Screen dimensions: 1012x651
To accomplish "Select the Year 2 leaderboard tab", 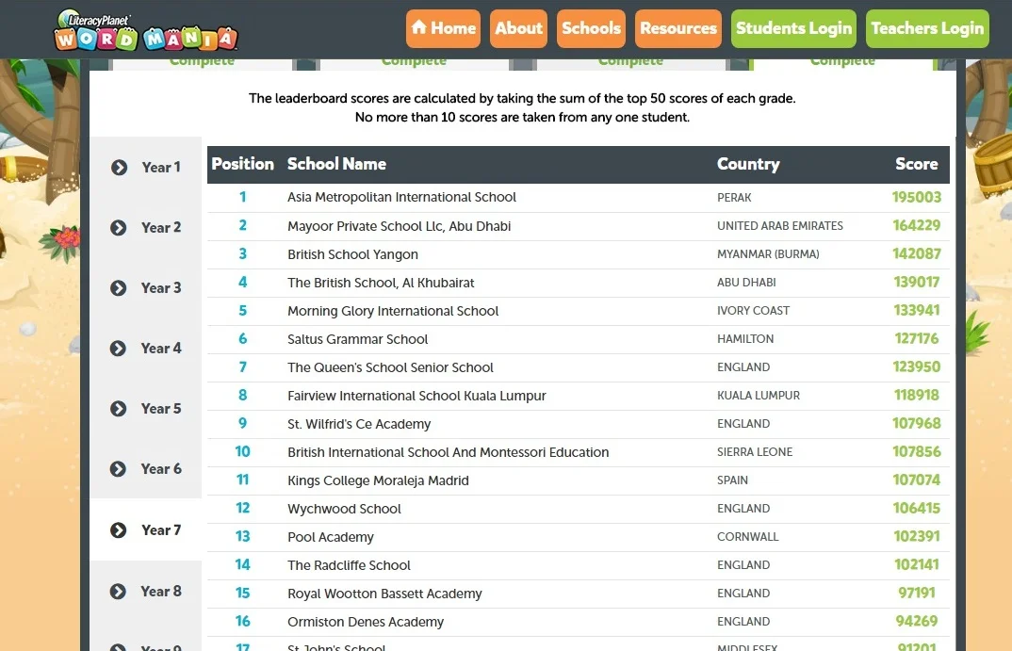I will click(x=146, y=228).
